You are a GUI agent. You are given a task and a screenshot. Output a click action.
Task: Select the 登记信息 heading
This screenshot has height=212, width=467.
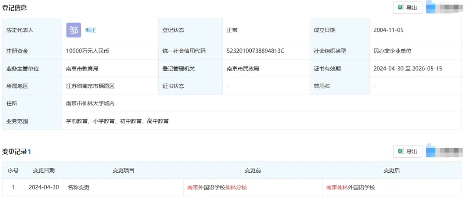pyautogui.click(x=14, y=8)
